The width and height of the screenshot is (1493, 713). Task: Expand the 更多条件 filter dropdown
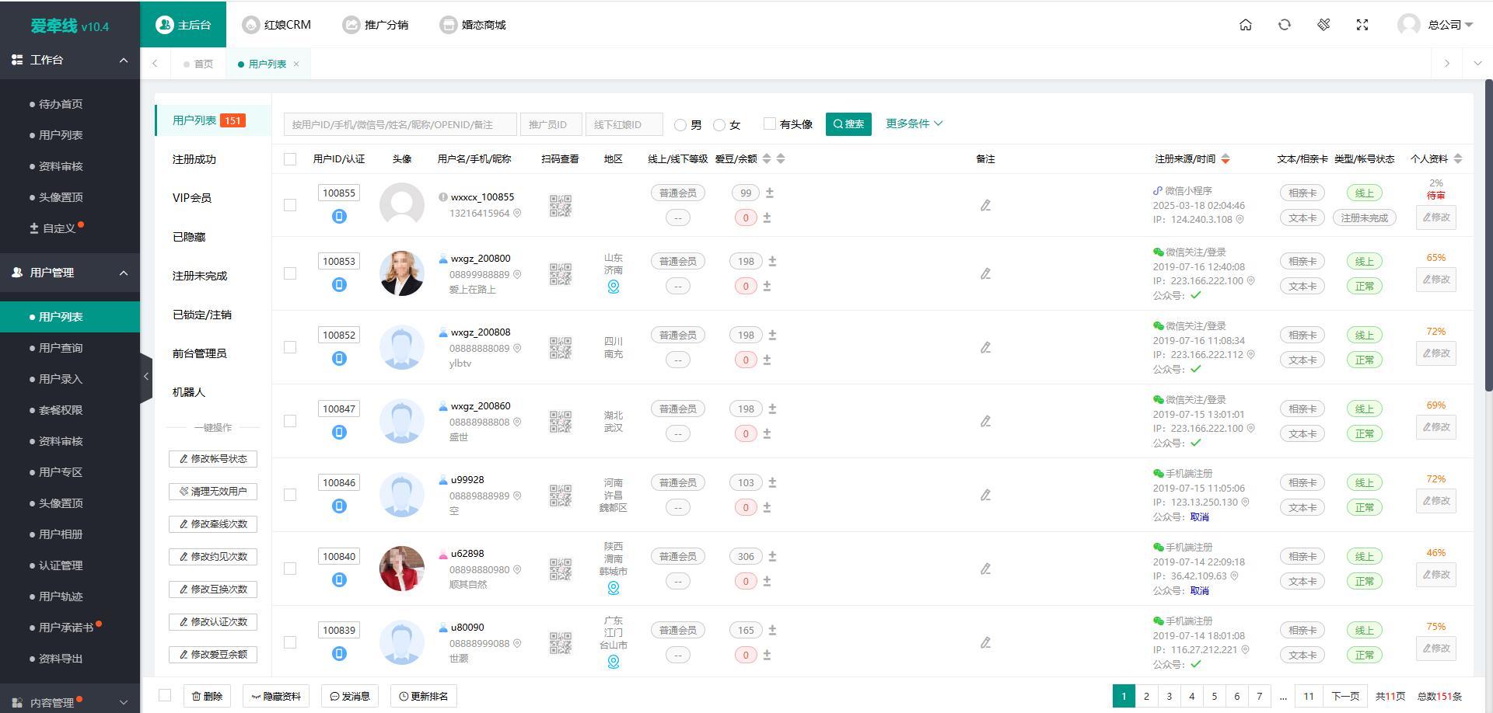click(914, 123)
